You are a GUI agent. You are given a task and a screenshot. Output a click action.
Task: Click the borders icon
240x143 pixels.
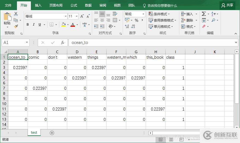pyautogui.click(x=52, y=25)
